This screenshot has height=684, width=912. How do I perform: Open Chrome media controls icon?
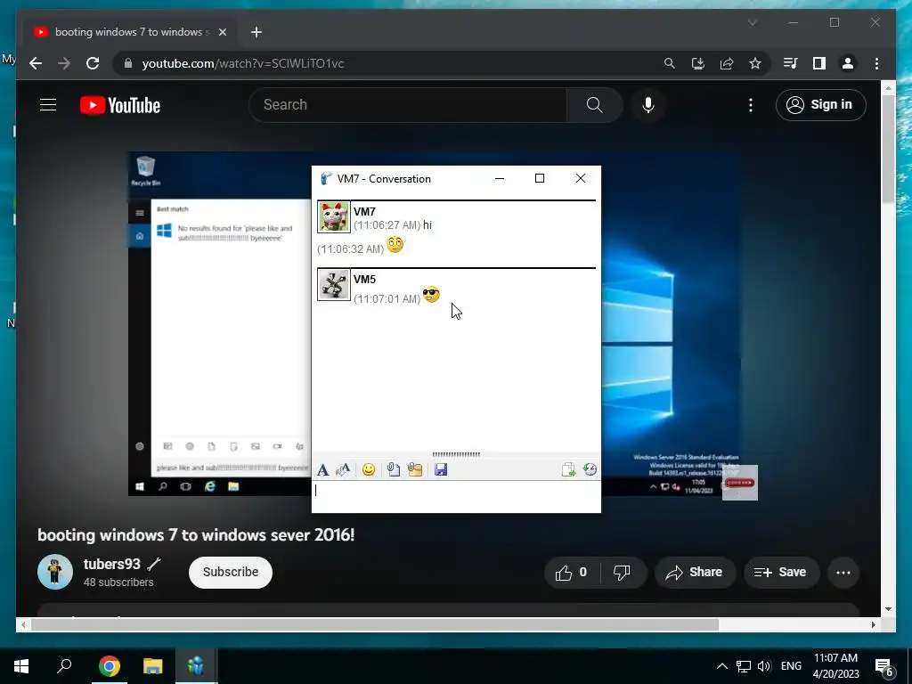click(791, 63)
